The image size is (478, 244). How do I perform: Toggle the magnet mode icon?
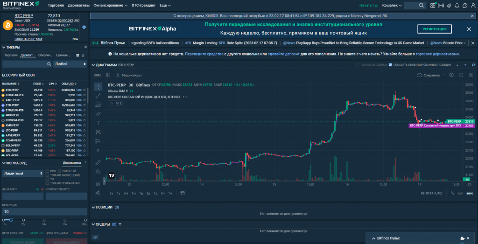98,184
